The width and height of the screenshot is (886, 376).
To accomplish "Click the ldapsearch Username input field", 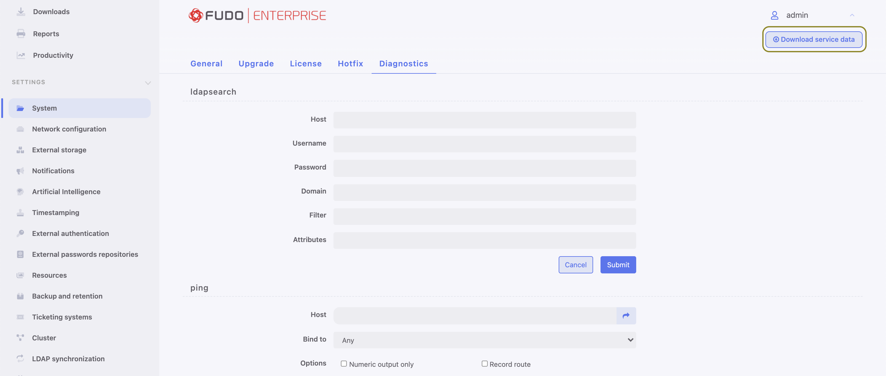I will pyautogui.click(x=484, y=144).
